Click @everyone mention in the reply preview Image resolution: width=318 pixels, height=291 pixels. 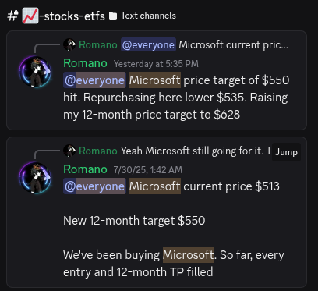tap(148, 44)
